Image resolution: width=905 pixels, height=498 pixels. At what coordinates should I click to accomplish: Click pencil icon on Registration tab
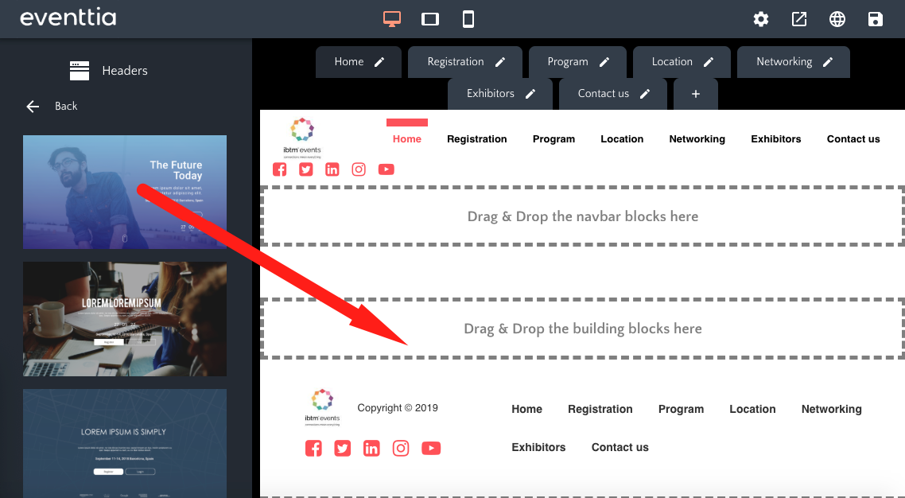coord(500,62)
